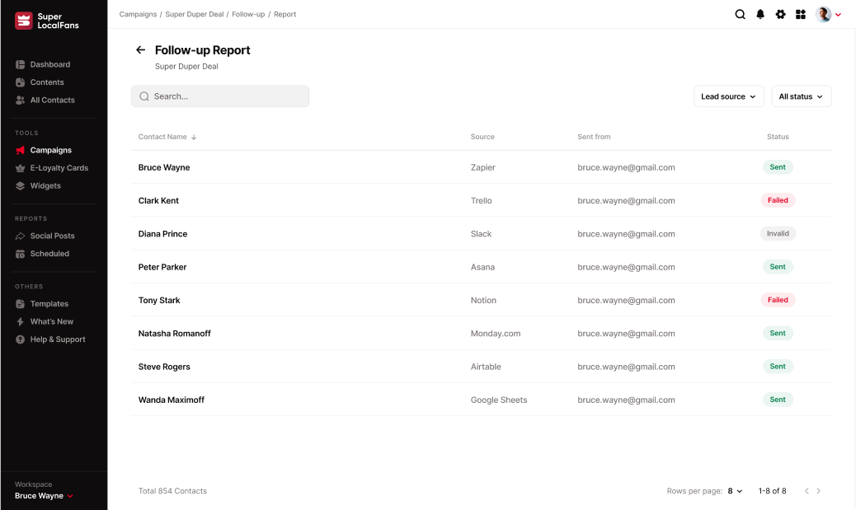Screen dimensions: 856x510
Task: Click the Campaigns breadcrumb link
Action: pos(138,14)
